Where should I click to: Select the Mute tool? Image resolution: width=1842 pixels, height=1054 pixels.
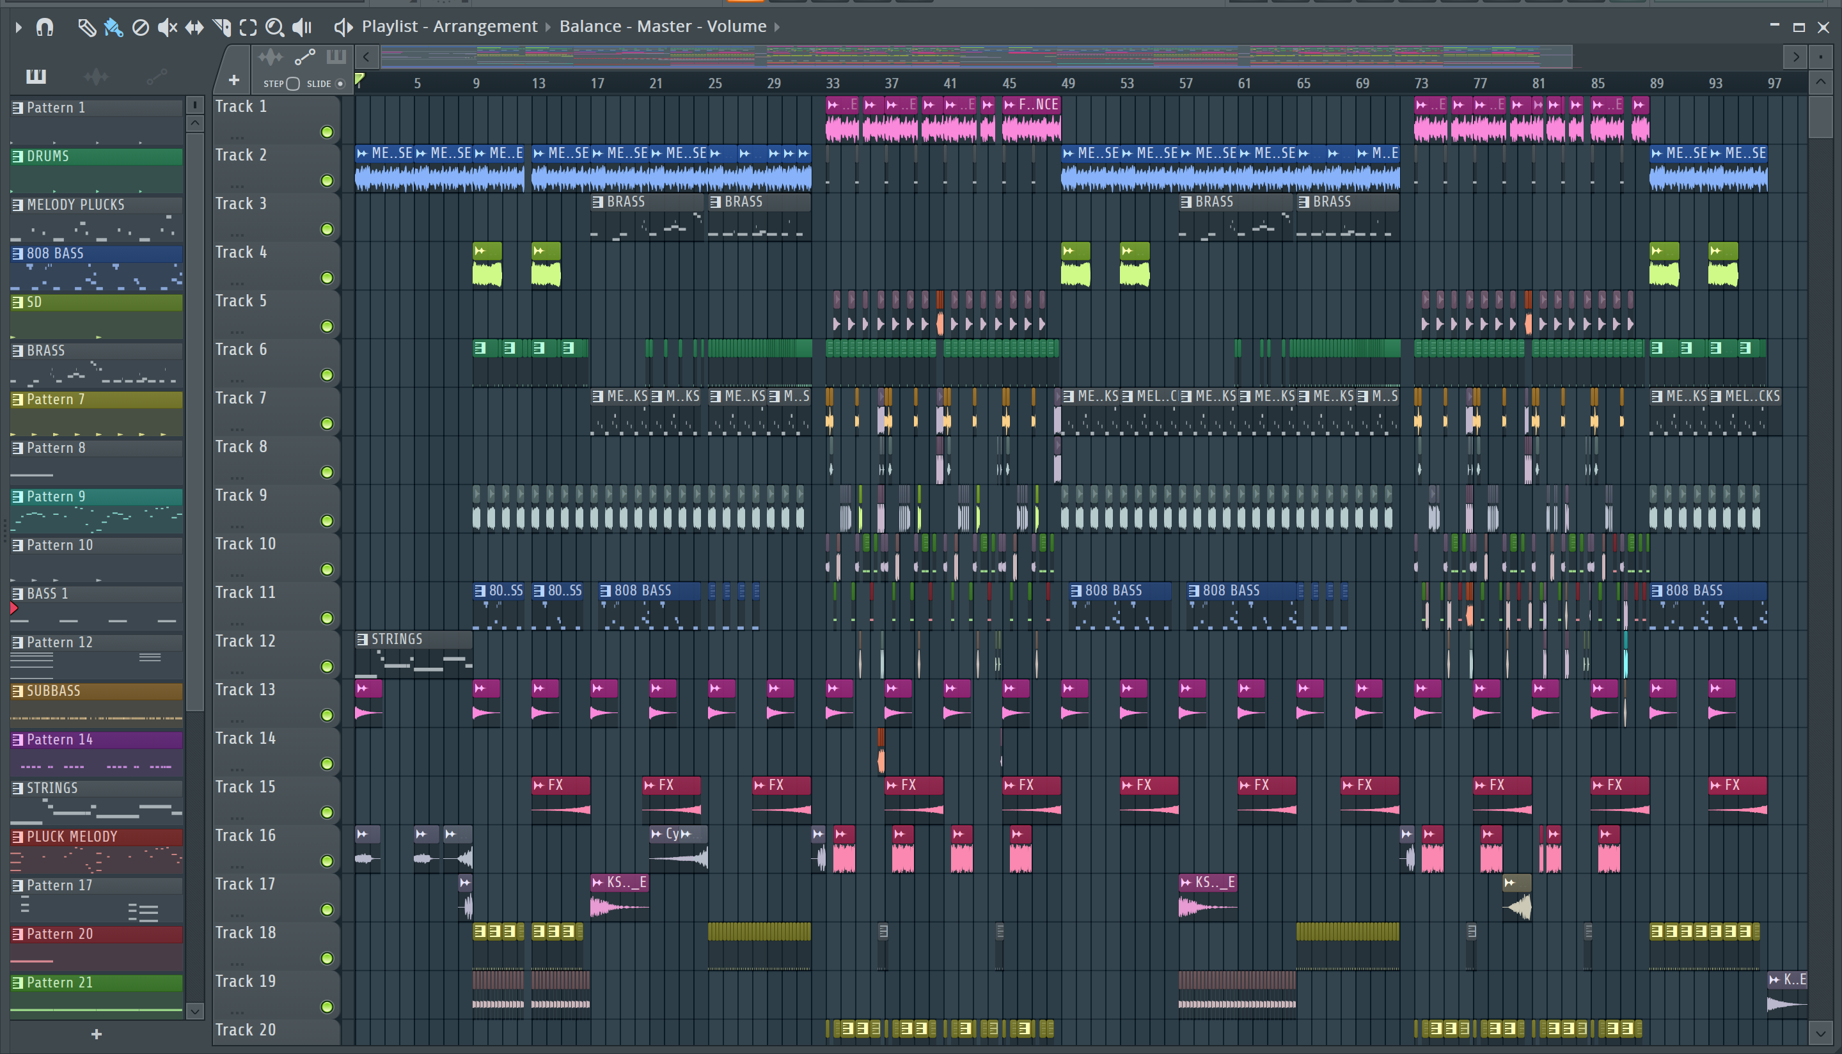click(x=167, y=28)
